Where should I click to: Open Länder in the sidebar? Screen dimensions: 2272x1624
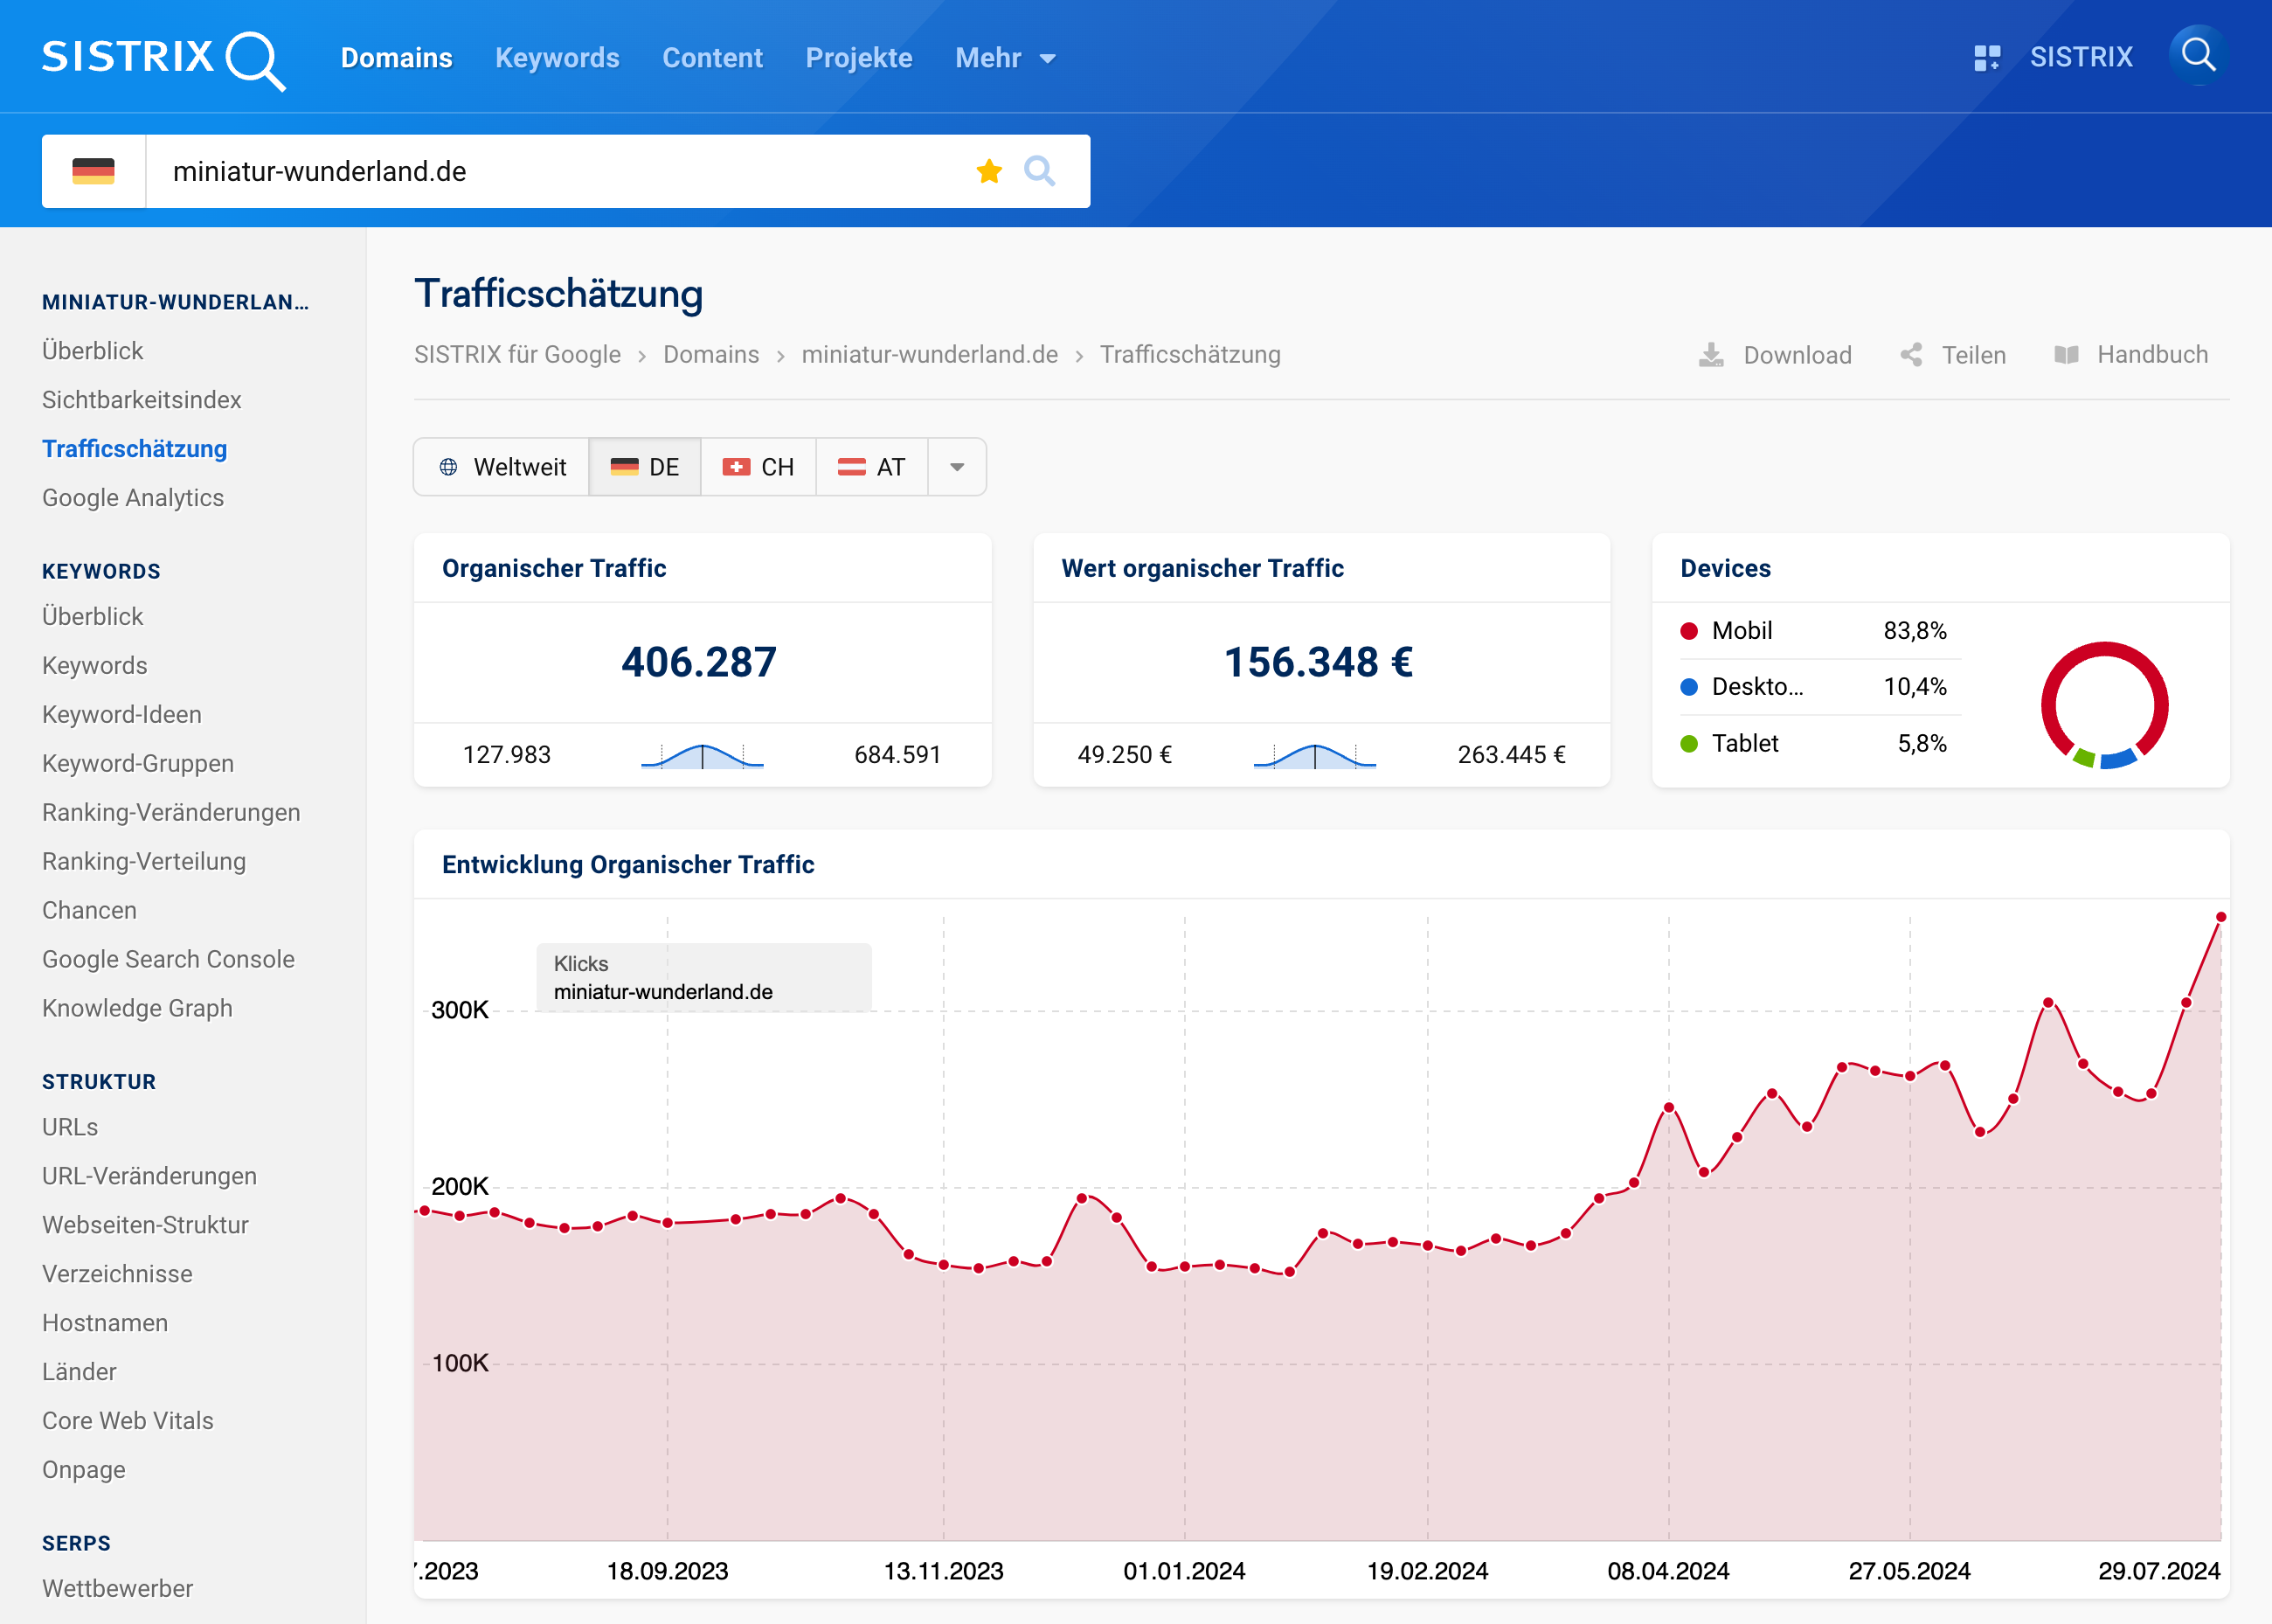click(79, 1373)
